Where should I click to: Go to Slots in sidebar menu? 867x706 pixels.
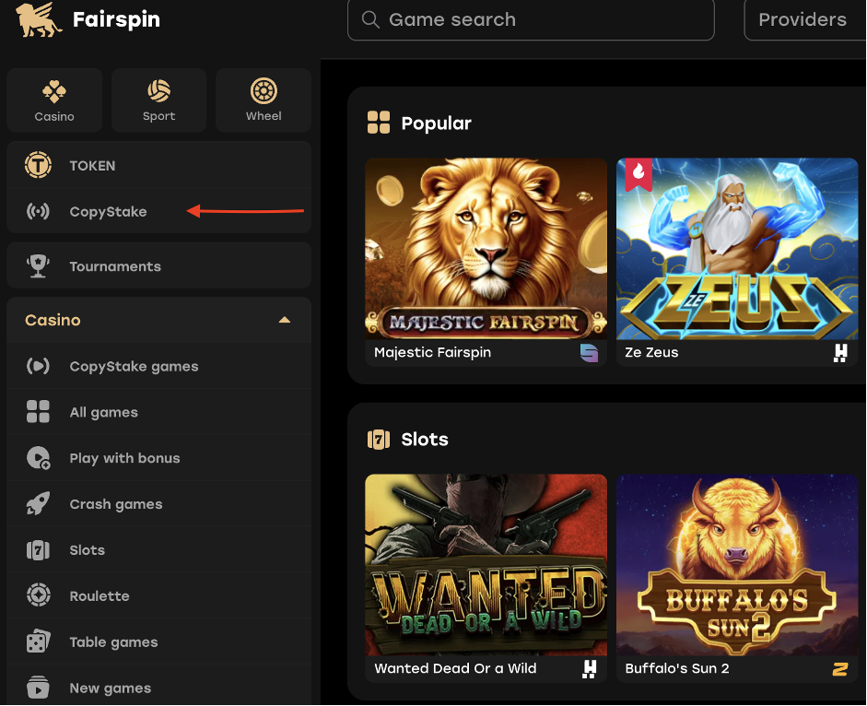point(88,550)
